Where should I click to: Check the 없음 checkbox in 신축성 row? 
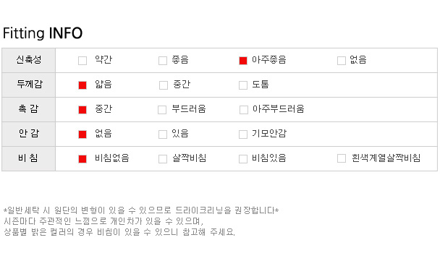(x=342, y=61)
